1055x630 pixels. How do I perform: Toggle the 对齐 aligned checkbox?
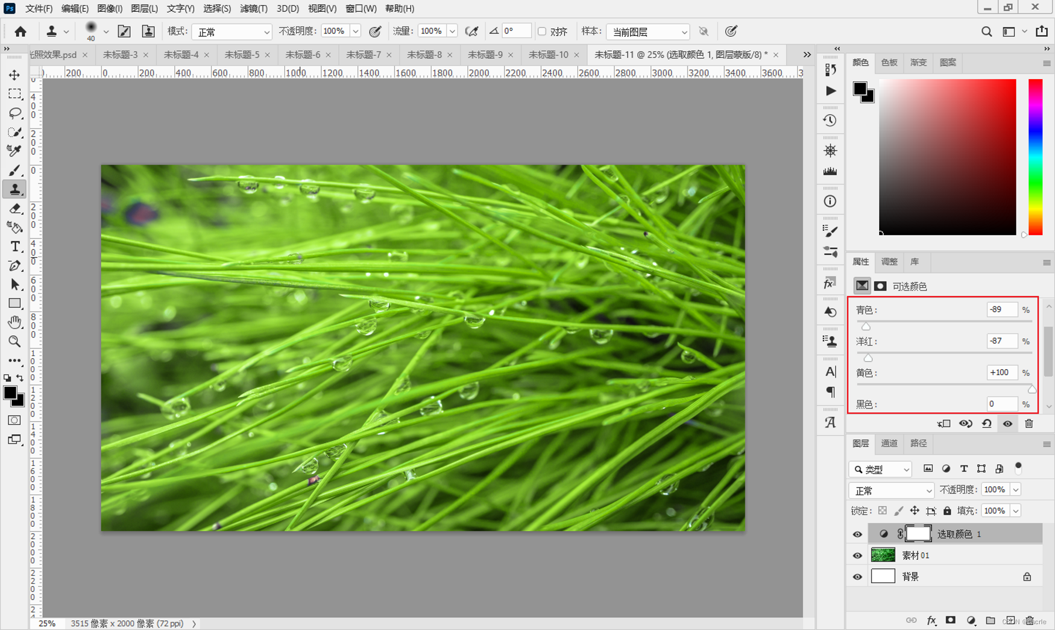542,32
